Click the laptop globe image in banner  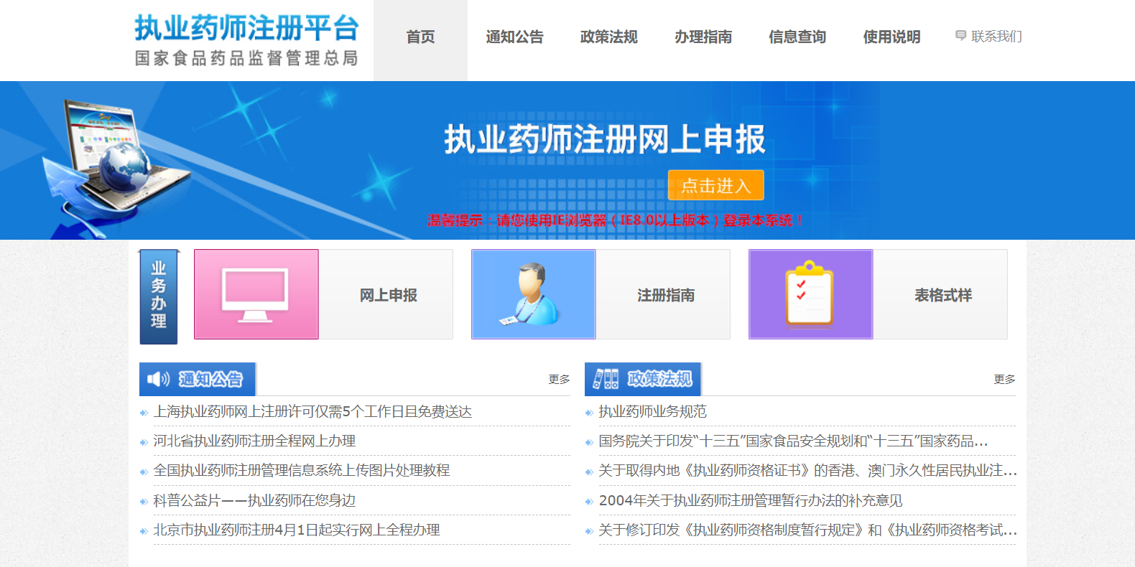108,161
